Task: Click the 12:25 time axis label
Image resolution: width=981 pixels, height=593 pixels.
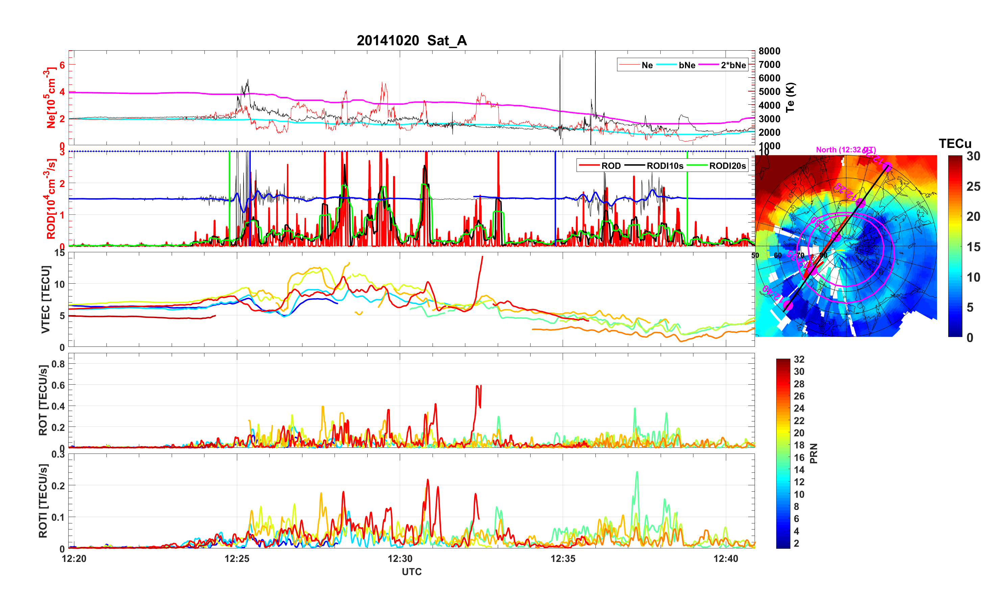Action: pyautogui.click(x=237, y=559)
